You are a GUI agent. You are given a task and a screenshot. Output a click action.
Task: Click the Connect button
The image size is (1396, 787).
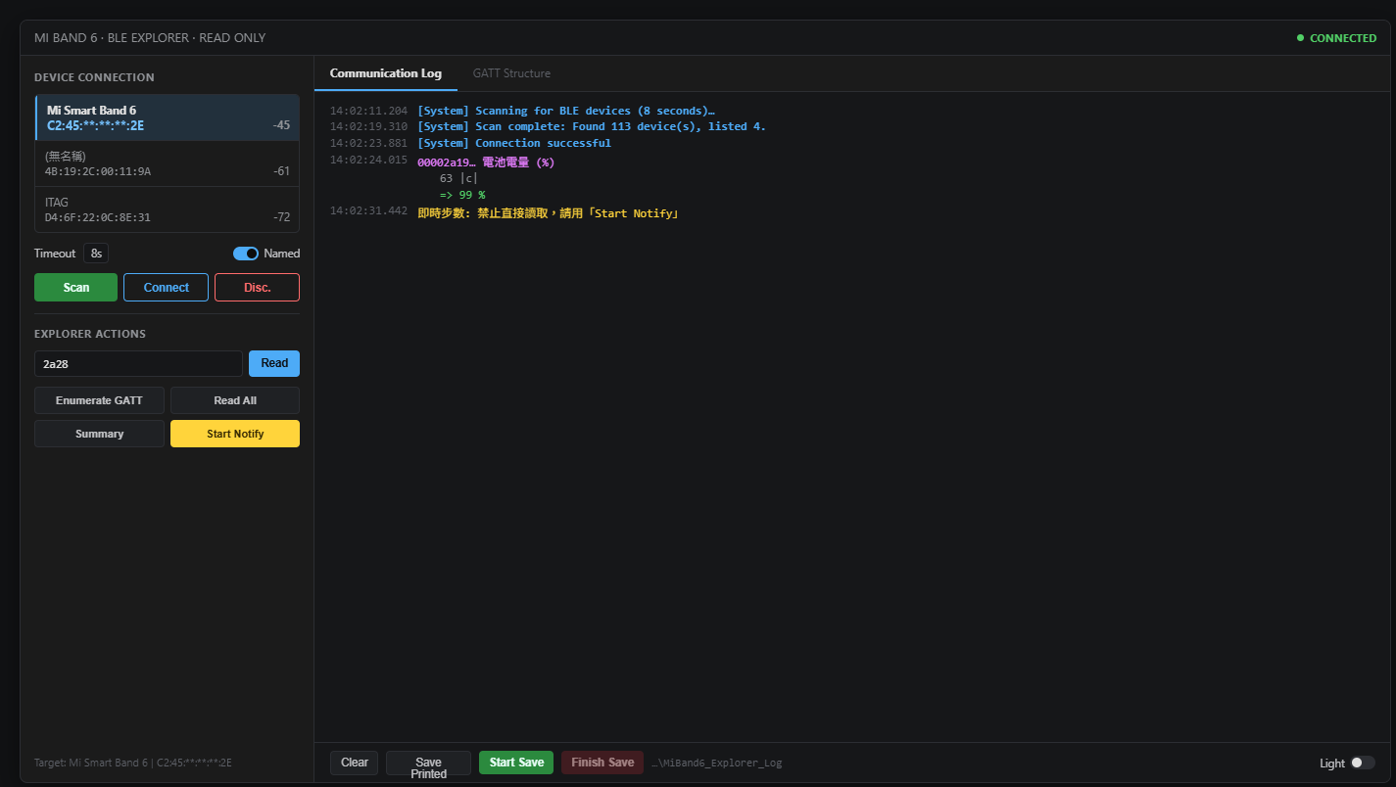pyautogui.click(x=166, y=287)
